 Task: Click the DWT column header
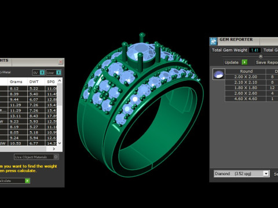pos(36,81)
